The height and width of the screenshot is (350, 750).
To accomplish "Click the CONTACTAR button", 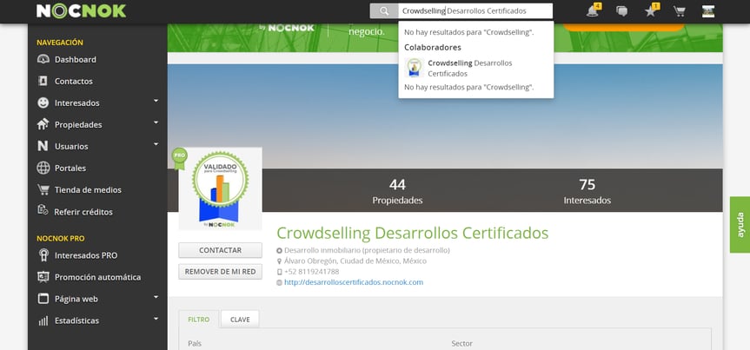I will 220,250.
